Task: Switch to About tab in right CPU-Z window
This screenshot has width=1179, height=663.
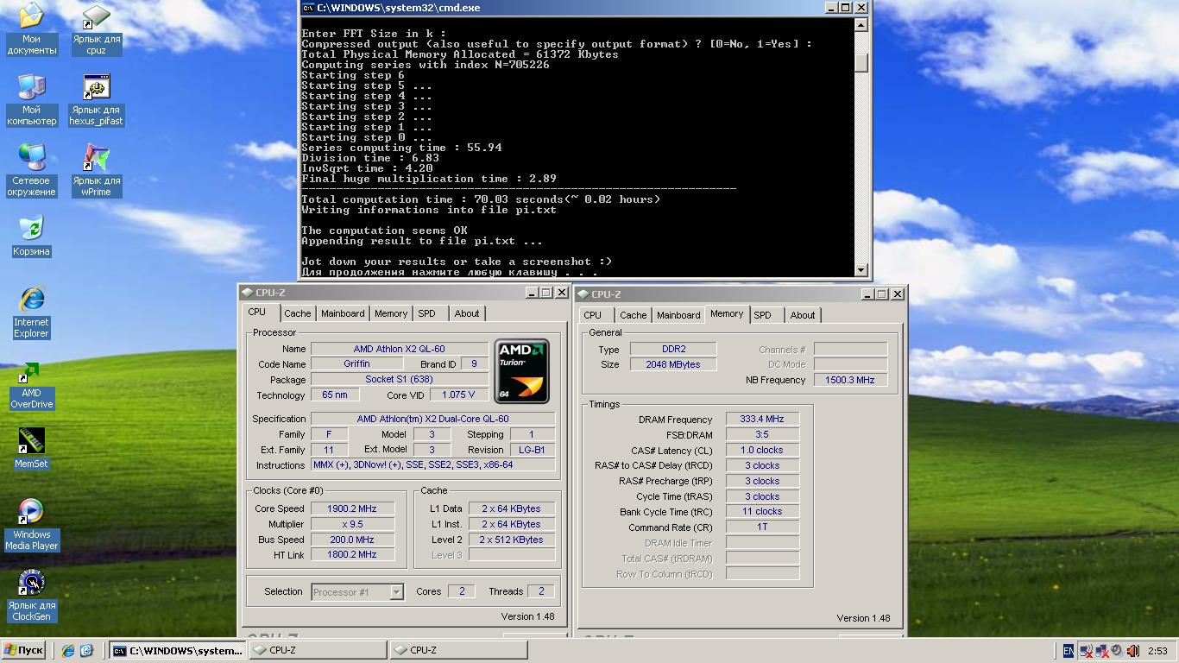Action: coord(803,315)
